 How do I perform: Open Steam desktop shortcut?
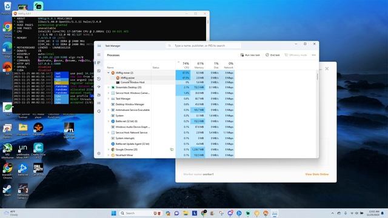click(x=7, y=190)
